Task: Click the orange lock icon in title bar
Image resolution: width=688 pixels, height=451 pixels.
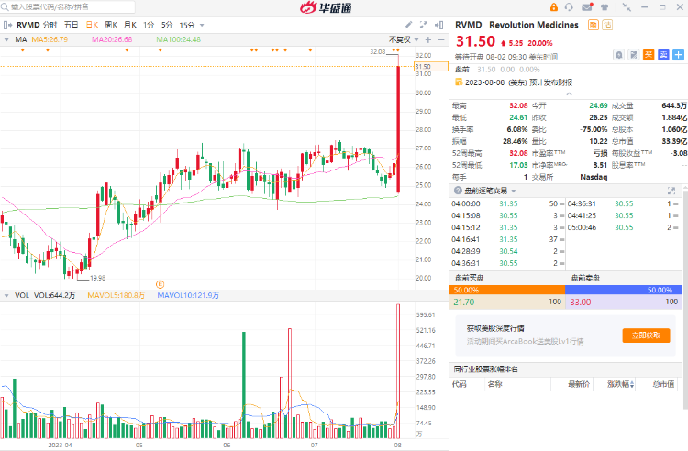Action: [x=552, y=7]
